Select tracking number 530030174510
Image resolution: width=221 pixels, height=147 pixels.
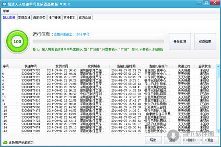pos(31,100)
